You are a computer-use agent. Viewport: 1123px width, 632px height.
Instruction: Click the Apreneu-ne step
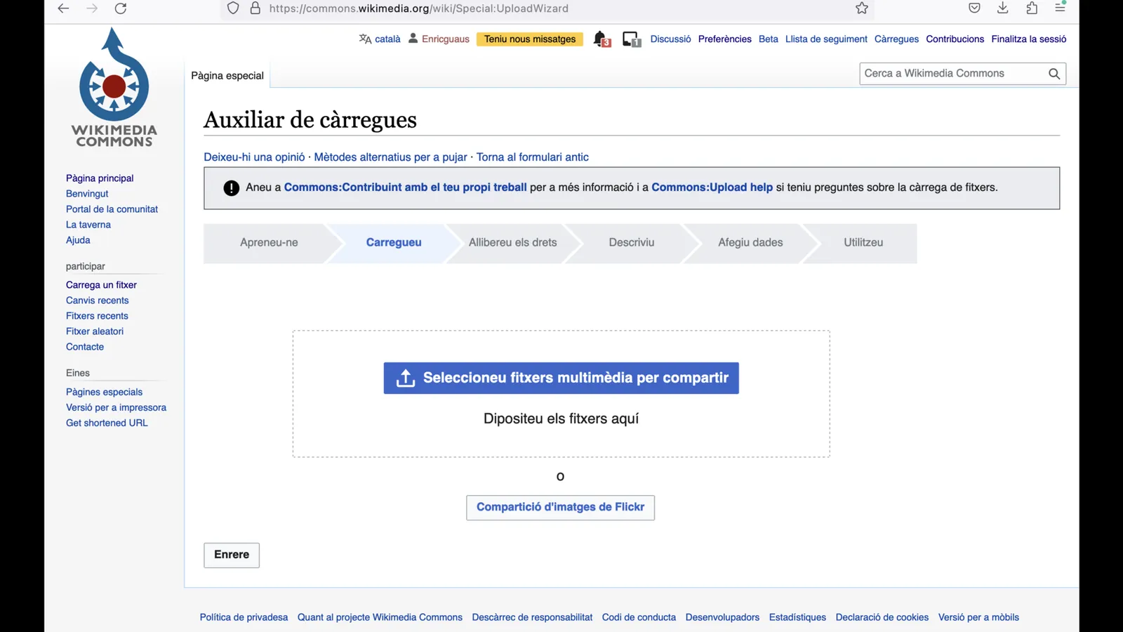click(269, 243)
